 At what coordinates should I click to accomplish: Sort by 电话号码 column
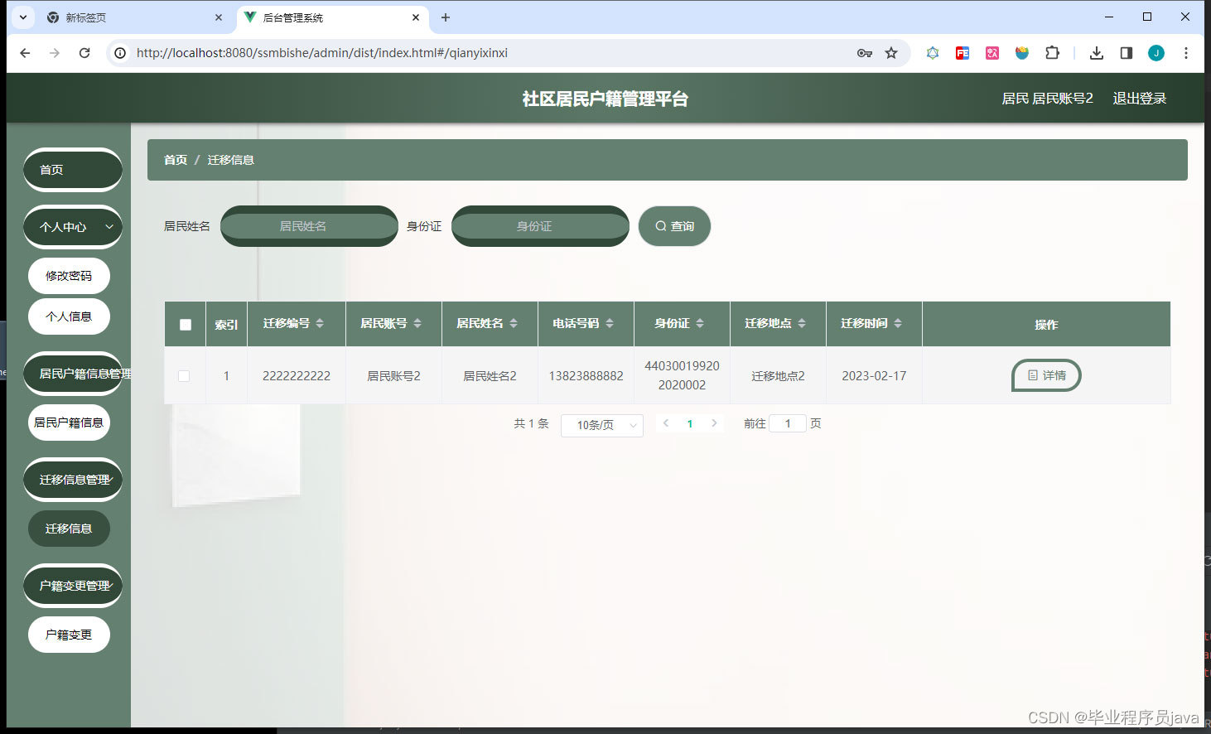610,323
